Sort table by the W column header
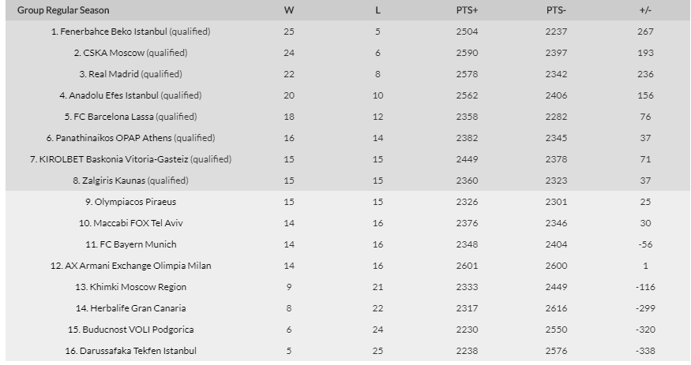 289,10
